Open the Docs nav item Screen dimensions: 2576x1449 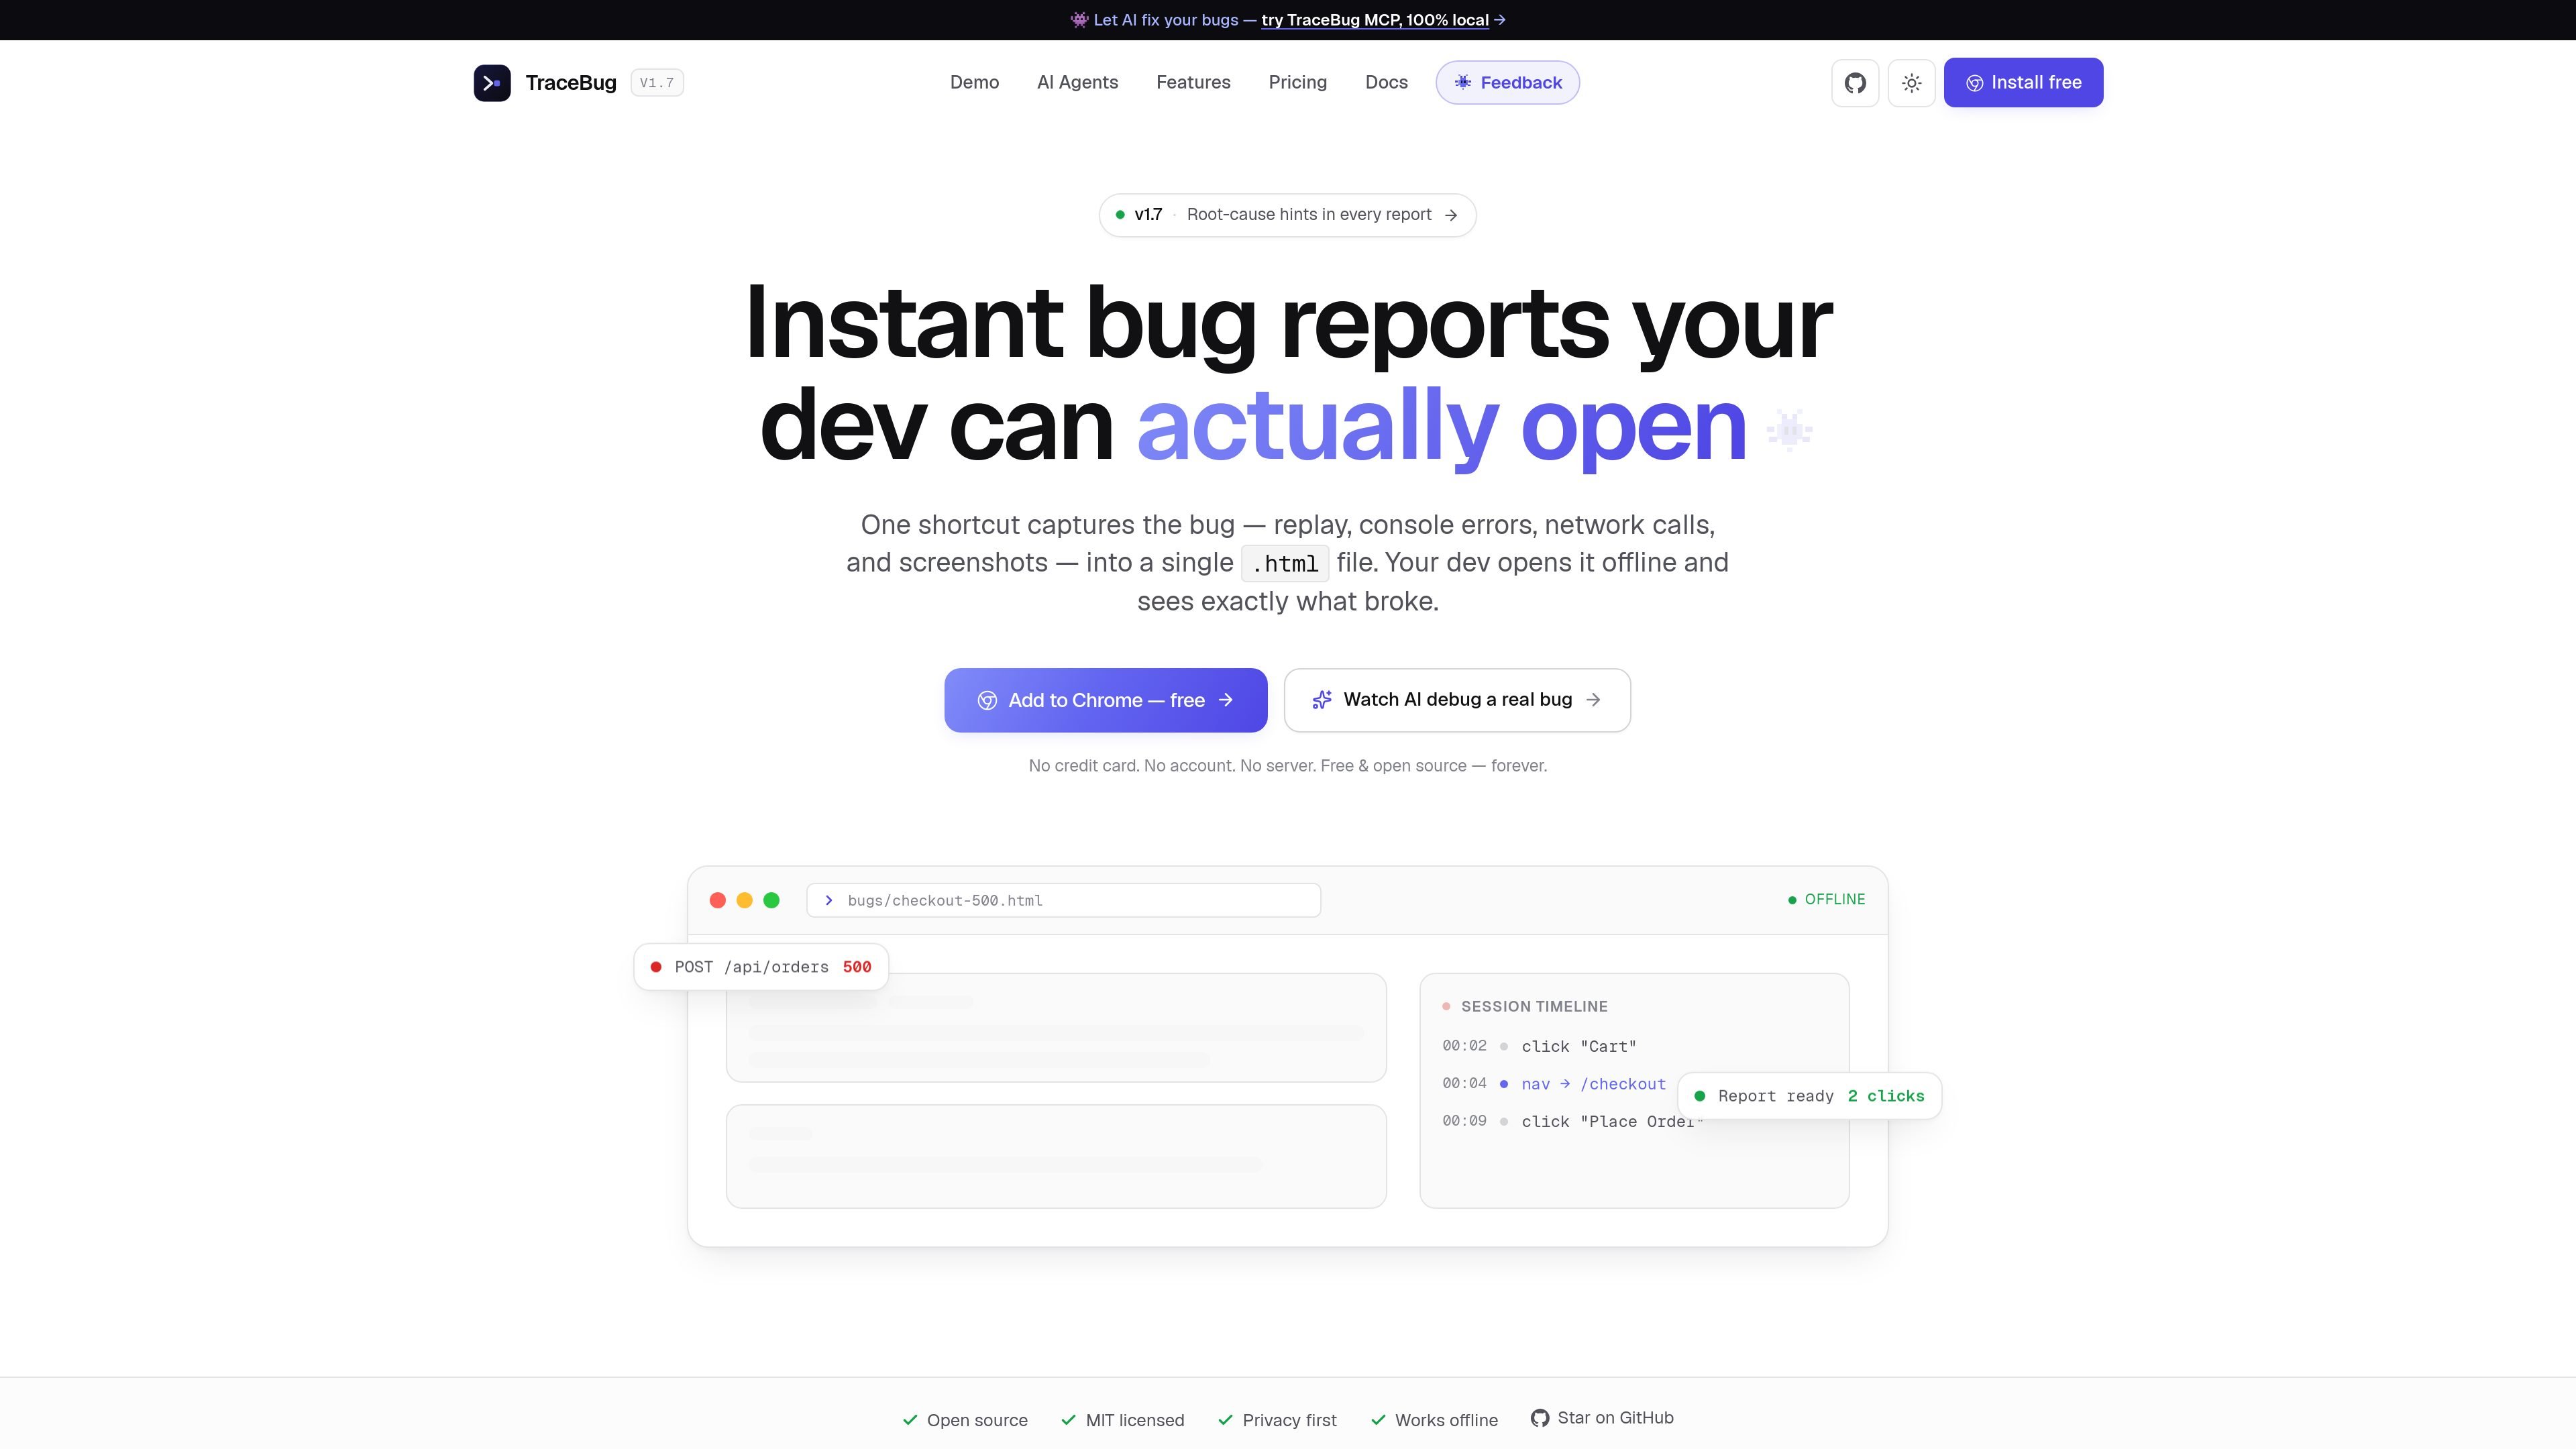tap(1386, 83)
